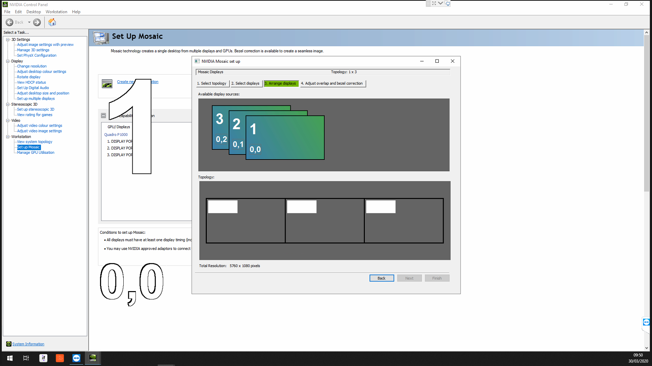This screenshot has height=366, width=652.
Task: Open Change resolution task
Action: [x=32, y=66]
